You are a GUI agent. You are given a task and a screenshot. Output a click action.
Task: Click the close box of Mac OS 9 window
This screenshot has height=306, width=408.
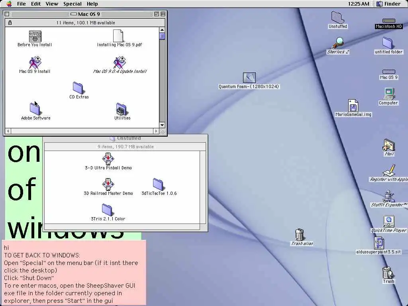[x=7, y=14]
